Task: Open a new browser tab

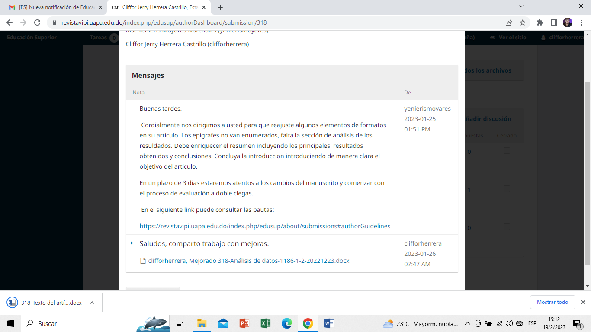Action: coord(220,7)
